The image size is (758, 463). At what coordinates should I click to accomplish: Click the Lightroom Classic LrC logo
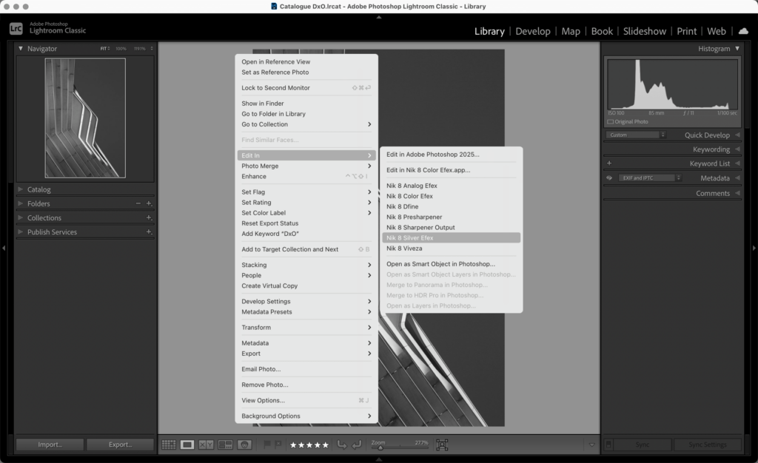[16, 29]
